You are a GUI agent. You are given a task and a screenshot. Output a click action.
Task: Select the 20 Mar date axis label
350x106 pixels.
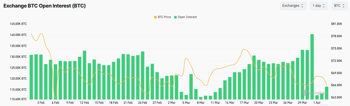pos(259,103)
